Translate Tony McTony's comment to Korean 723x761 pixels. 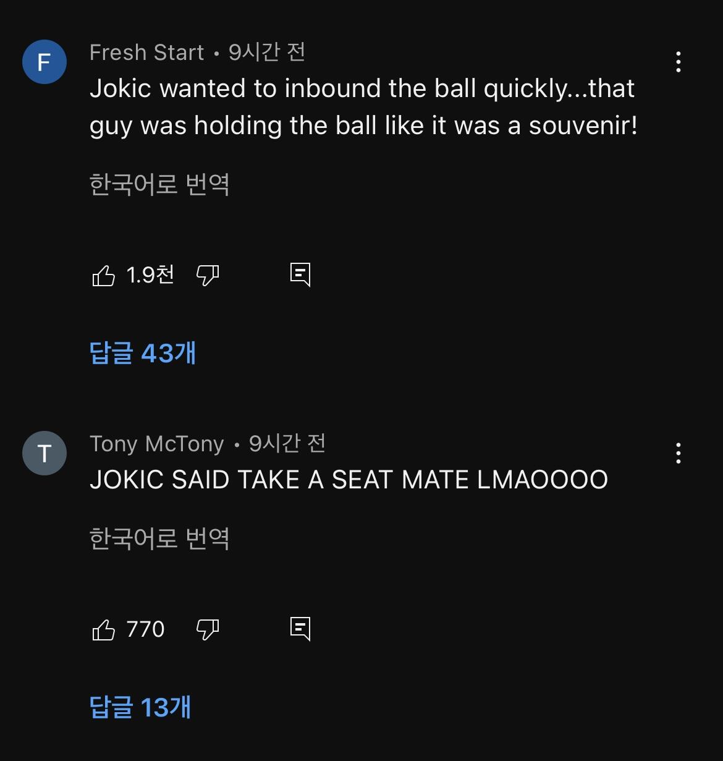[159, 538]
